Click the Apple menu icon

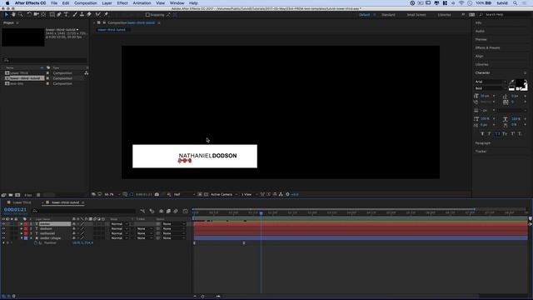[x=7, y=3]
